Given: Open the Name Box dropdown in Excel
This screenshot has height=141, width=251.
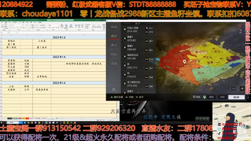Looking at the screenshot, I should (7, 33).
